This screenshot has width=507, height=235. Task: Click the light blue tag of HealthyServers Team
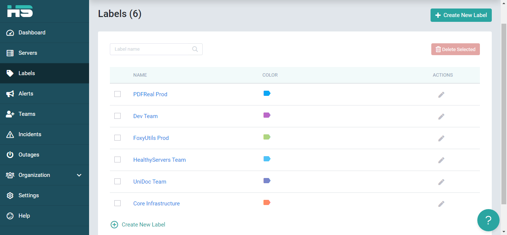(267, 159)
